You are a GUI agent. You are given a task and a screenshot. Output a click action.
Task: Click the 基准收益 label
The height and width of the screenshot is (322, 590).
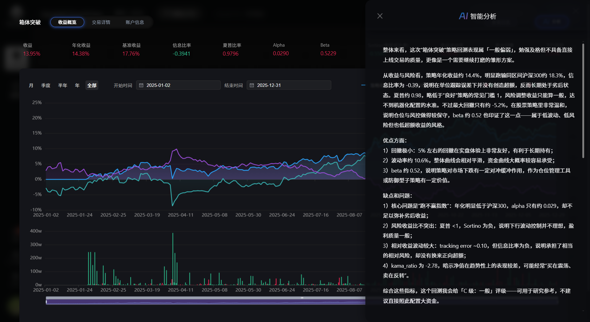click(132, 45)
